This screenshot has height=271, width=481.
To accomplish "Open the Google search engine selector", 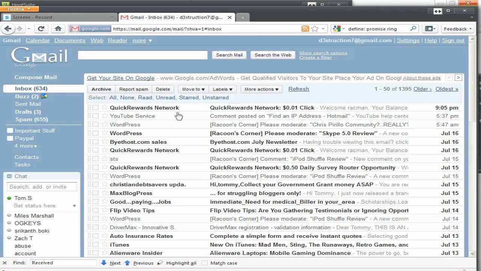I will click(x=338, y=29).
